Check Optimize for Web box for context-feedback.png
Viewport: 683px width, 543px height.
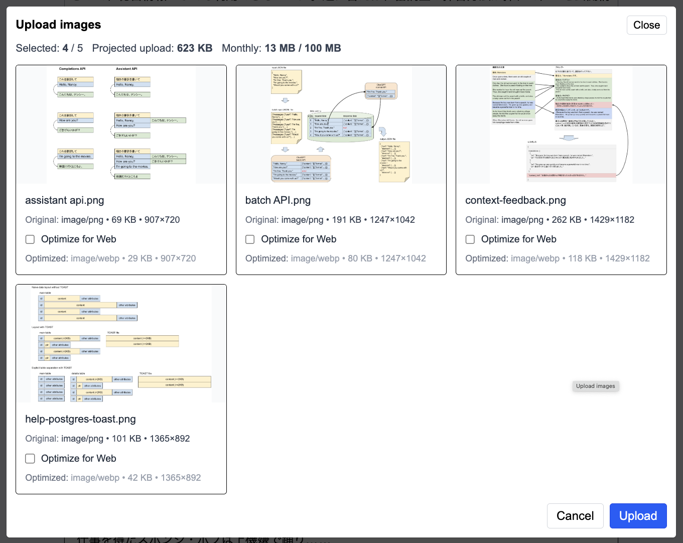tap(470, 239)
